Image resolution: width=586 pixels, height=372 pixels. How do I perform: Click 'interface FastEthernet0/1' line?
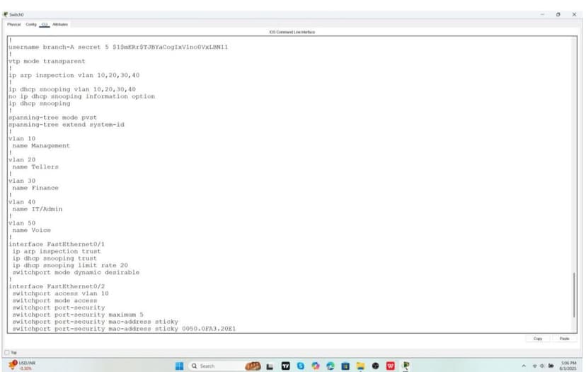(57, 244)
